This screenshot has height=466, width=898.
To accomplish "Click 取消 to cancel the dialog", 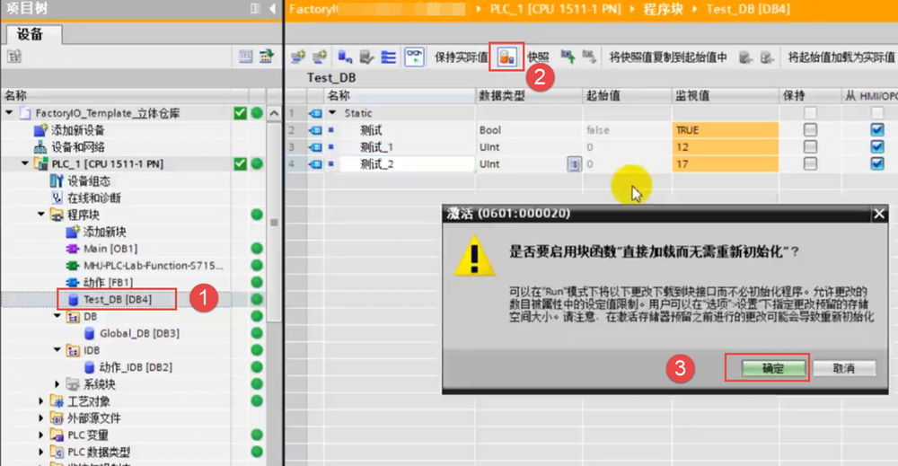I will [x=841, y=368].
